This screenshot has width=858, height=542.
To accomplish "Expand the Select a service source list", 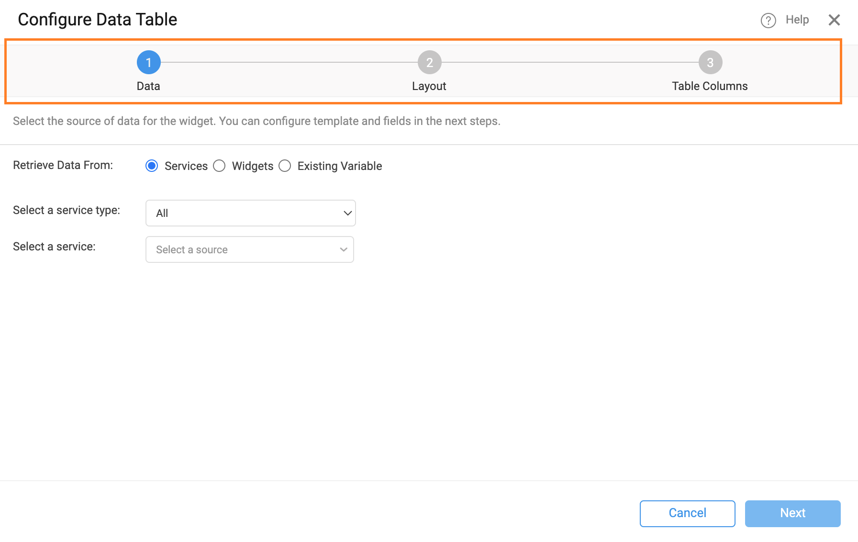I will tap(343, 249).
